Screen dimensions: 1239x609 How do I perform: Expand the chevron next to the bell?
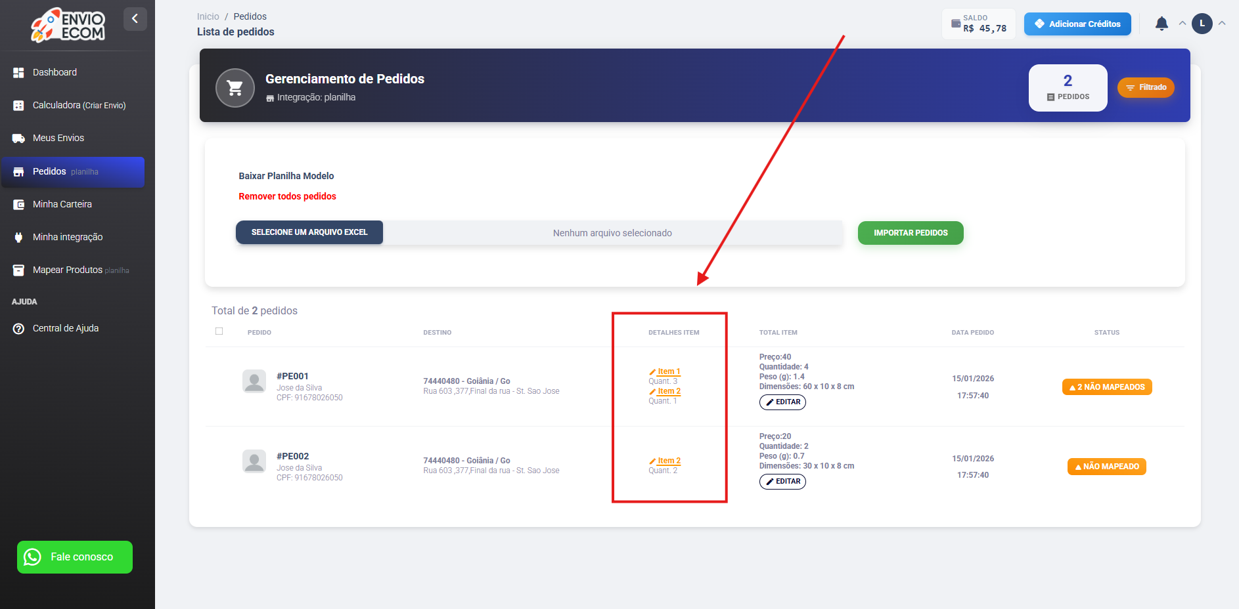pos(1183,23)
